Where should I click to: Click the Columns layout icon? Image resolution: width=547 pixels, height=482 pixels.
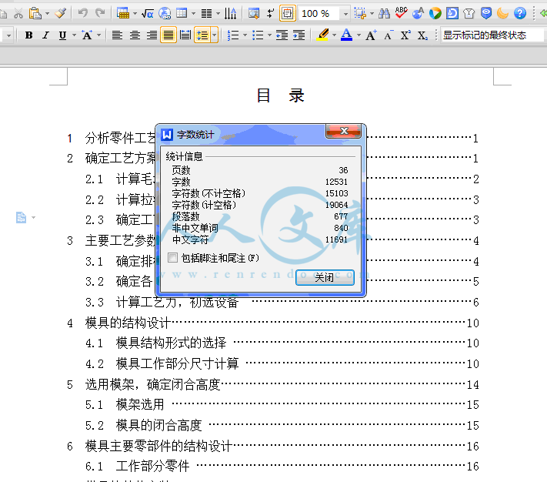click(206, 14)
